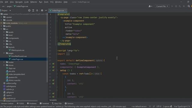
Task: Click the gutter icon beside setup ()
Action: tap(53, 70)
